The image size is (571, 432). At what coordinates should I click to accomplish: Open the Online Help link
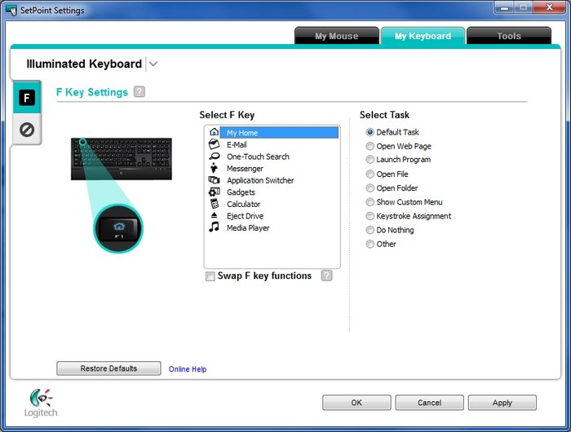188,369
